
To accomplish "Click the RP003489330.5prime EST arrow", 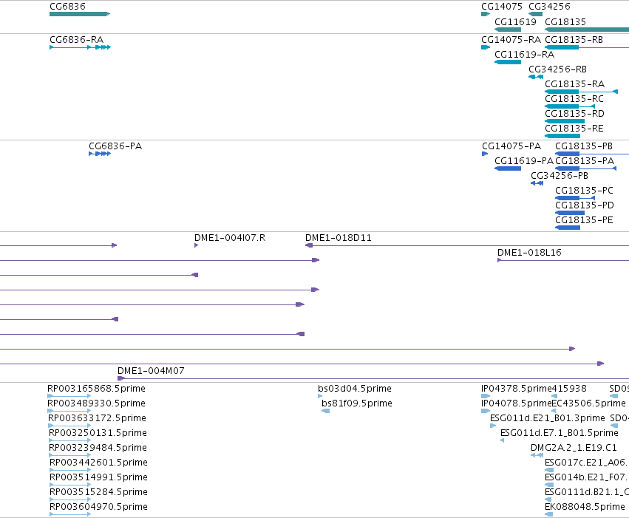I will 69,411.
